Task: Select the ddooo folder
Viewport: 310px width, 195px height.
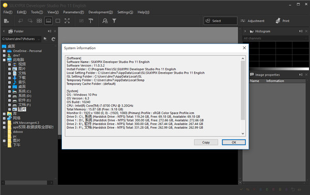Action: point(18,132)
